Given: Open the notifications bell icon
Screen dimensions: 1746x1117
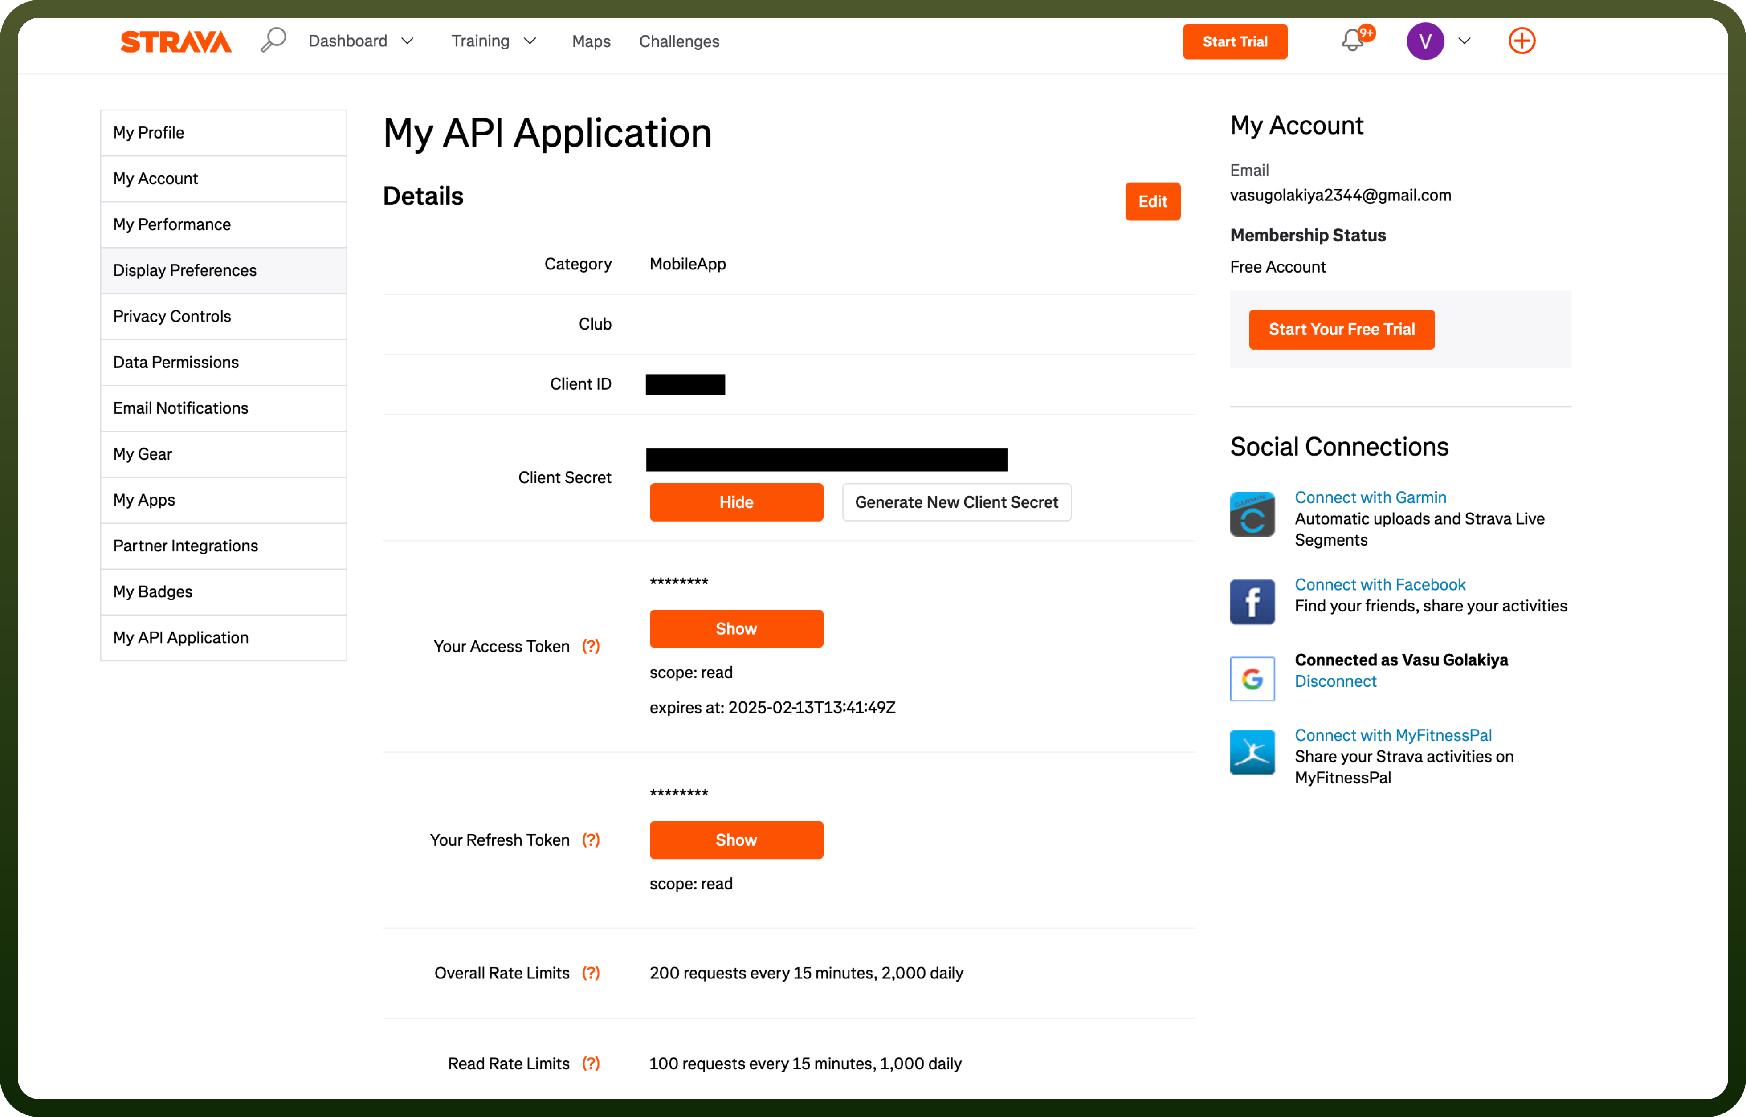Looking at the screenshot, I should [1353, 40].
